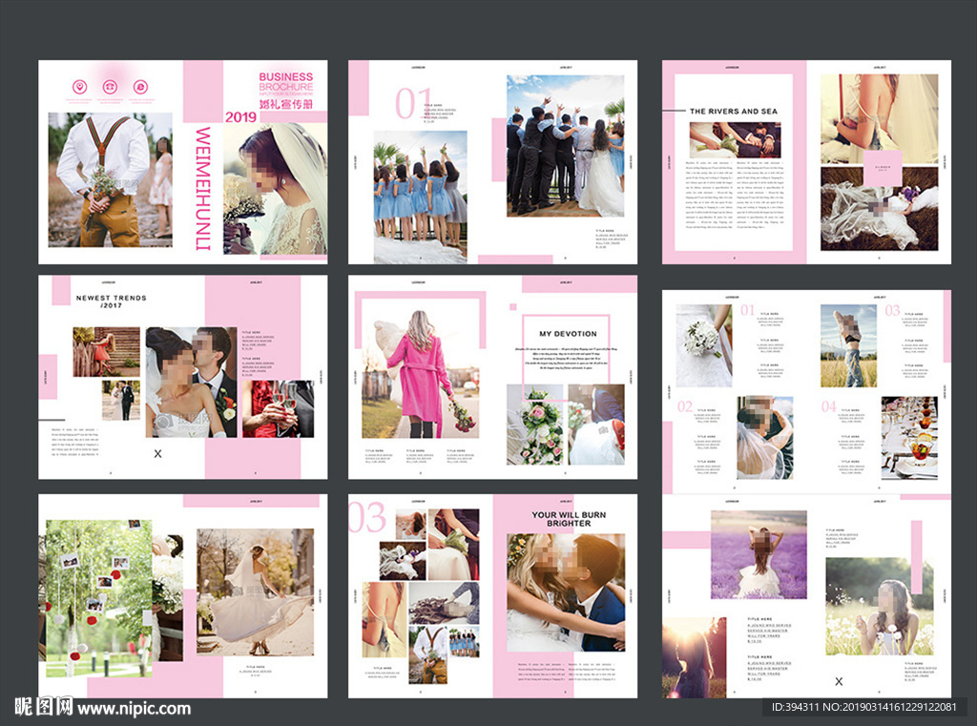Select THE RIVERS AND SEA heading
Screen dimensions: 977x726
pyautogui.click(x=733, y=112)
